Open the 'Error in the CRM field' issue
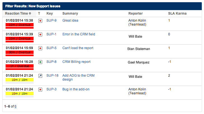 pos(79,34)
